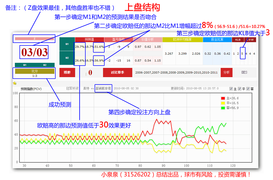Select the 欧洲平均赔率 column header

point(183,40)
